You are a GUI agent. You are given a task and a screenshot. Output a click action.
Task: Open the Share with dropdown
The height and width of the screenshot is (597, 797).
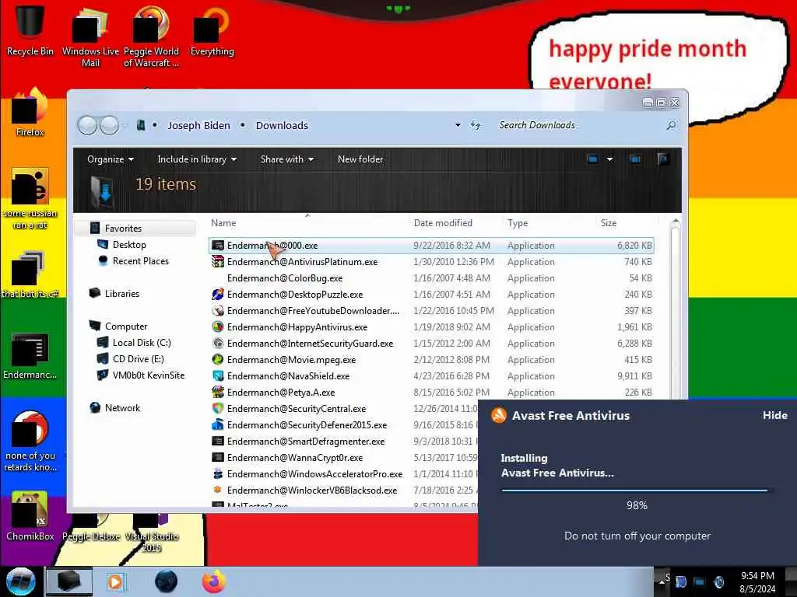[287, 159]
